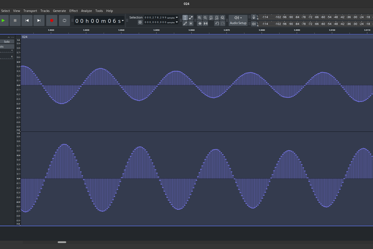Enable the Zoom Toggle tool
Viewport: 373px width, 249px height.
[x=222, y=18]
